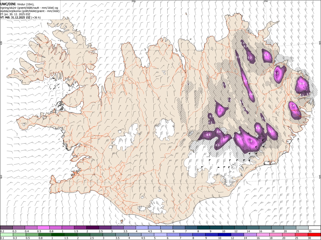Click the top legend row swatch labeled 25

pyautogui.click(x=302, y=228)
